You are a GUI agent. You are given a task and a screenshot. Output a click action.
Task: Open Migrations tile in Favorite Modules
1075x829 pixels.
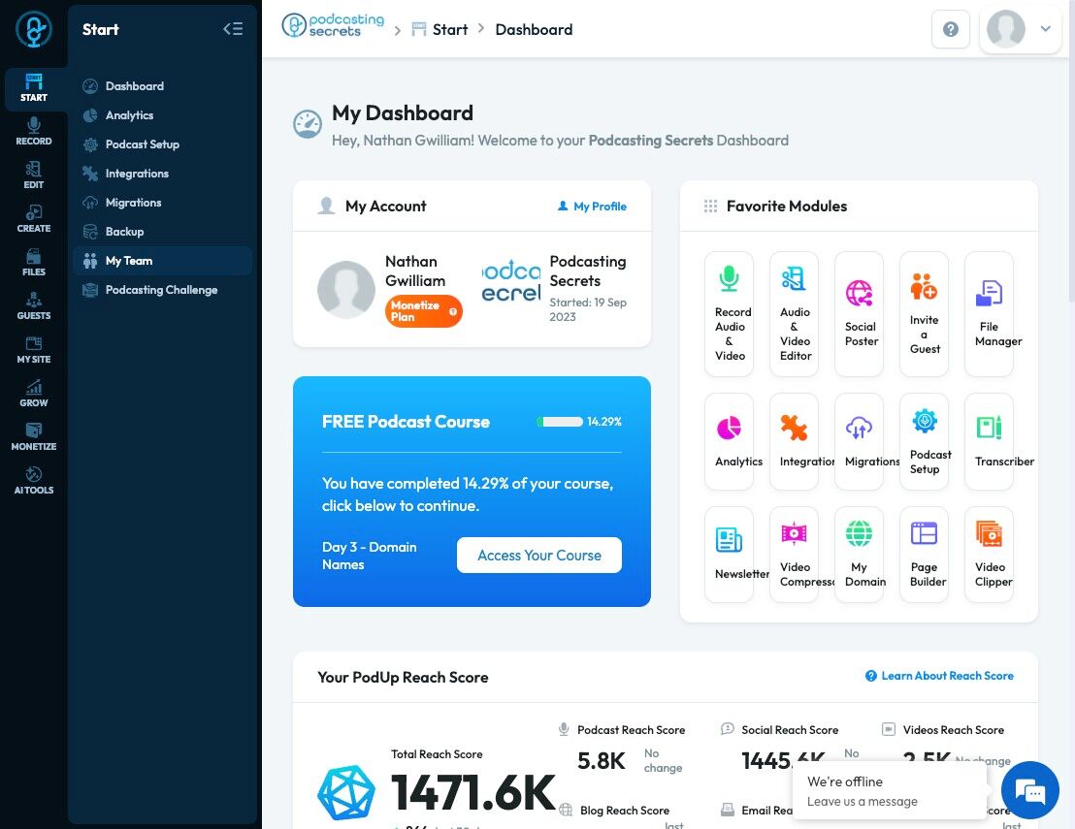tap(859, 441)
